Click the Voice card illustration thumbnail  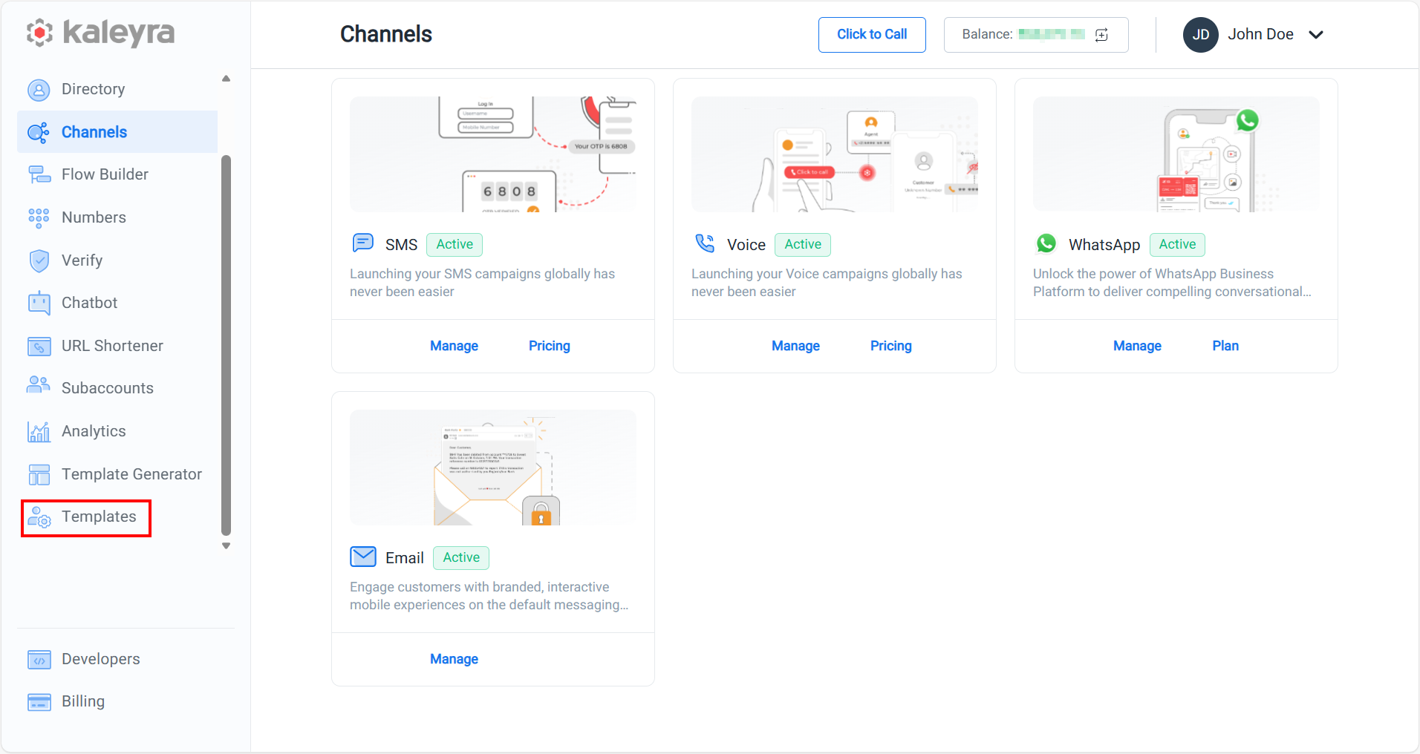click(x=835, y=154)
